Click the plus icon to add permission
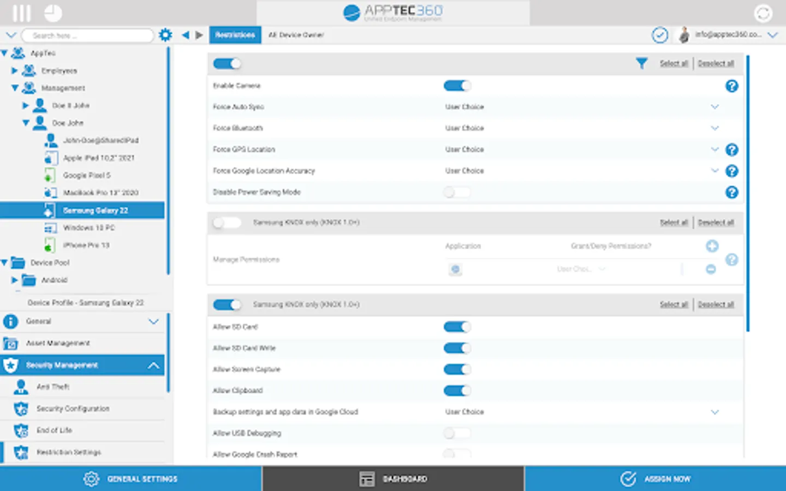 [712, 246]
